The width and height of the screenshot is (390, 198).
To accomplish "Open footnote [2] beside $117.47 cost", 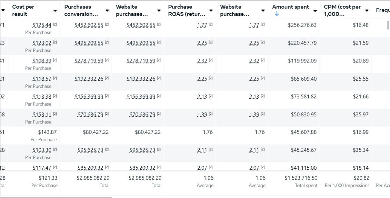I will [55, 167].
